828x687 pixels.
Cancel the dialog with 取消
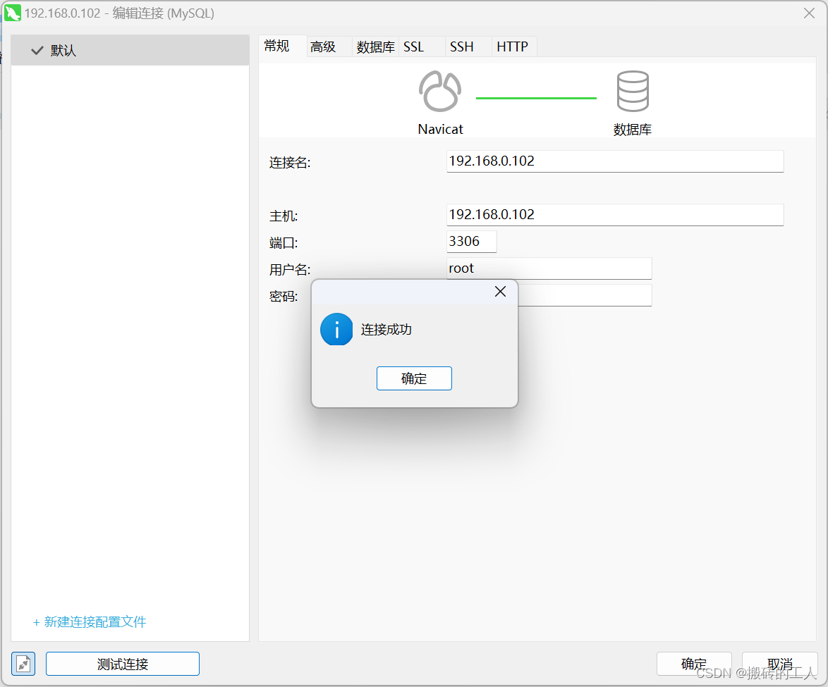779,663
